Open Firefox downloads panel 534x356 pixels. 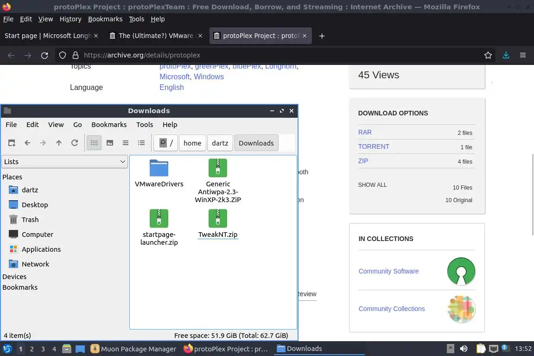pyautogui.click(x=506, y=55)
